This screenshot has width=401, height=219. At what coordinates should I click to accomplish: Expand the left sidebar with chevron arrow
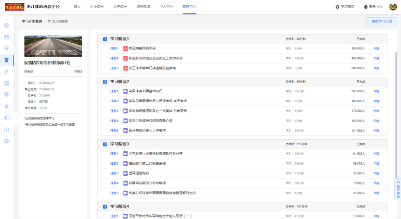coord(16,118)
